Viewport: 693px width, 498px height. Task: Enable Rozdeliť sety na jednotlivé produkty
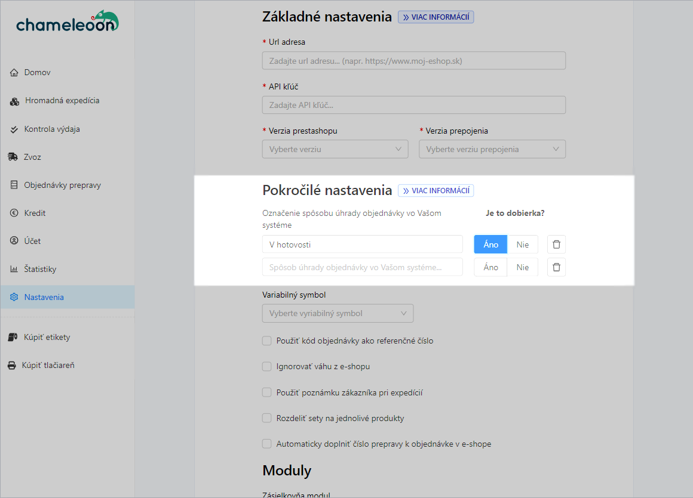click(x=266, y=418)
